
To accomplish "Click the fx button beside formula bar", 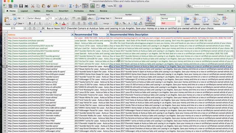I will tap(43, 28).
